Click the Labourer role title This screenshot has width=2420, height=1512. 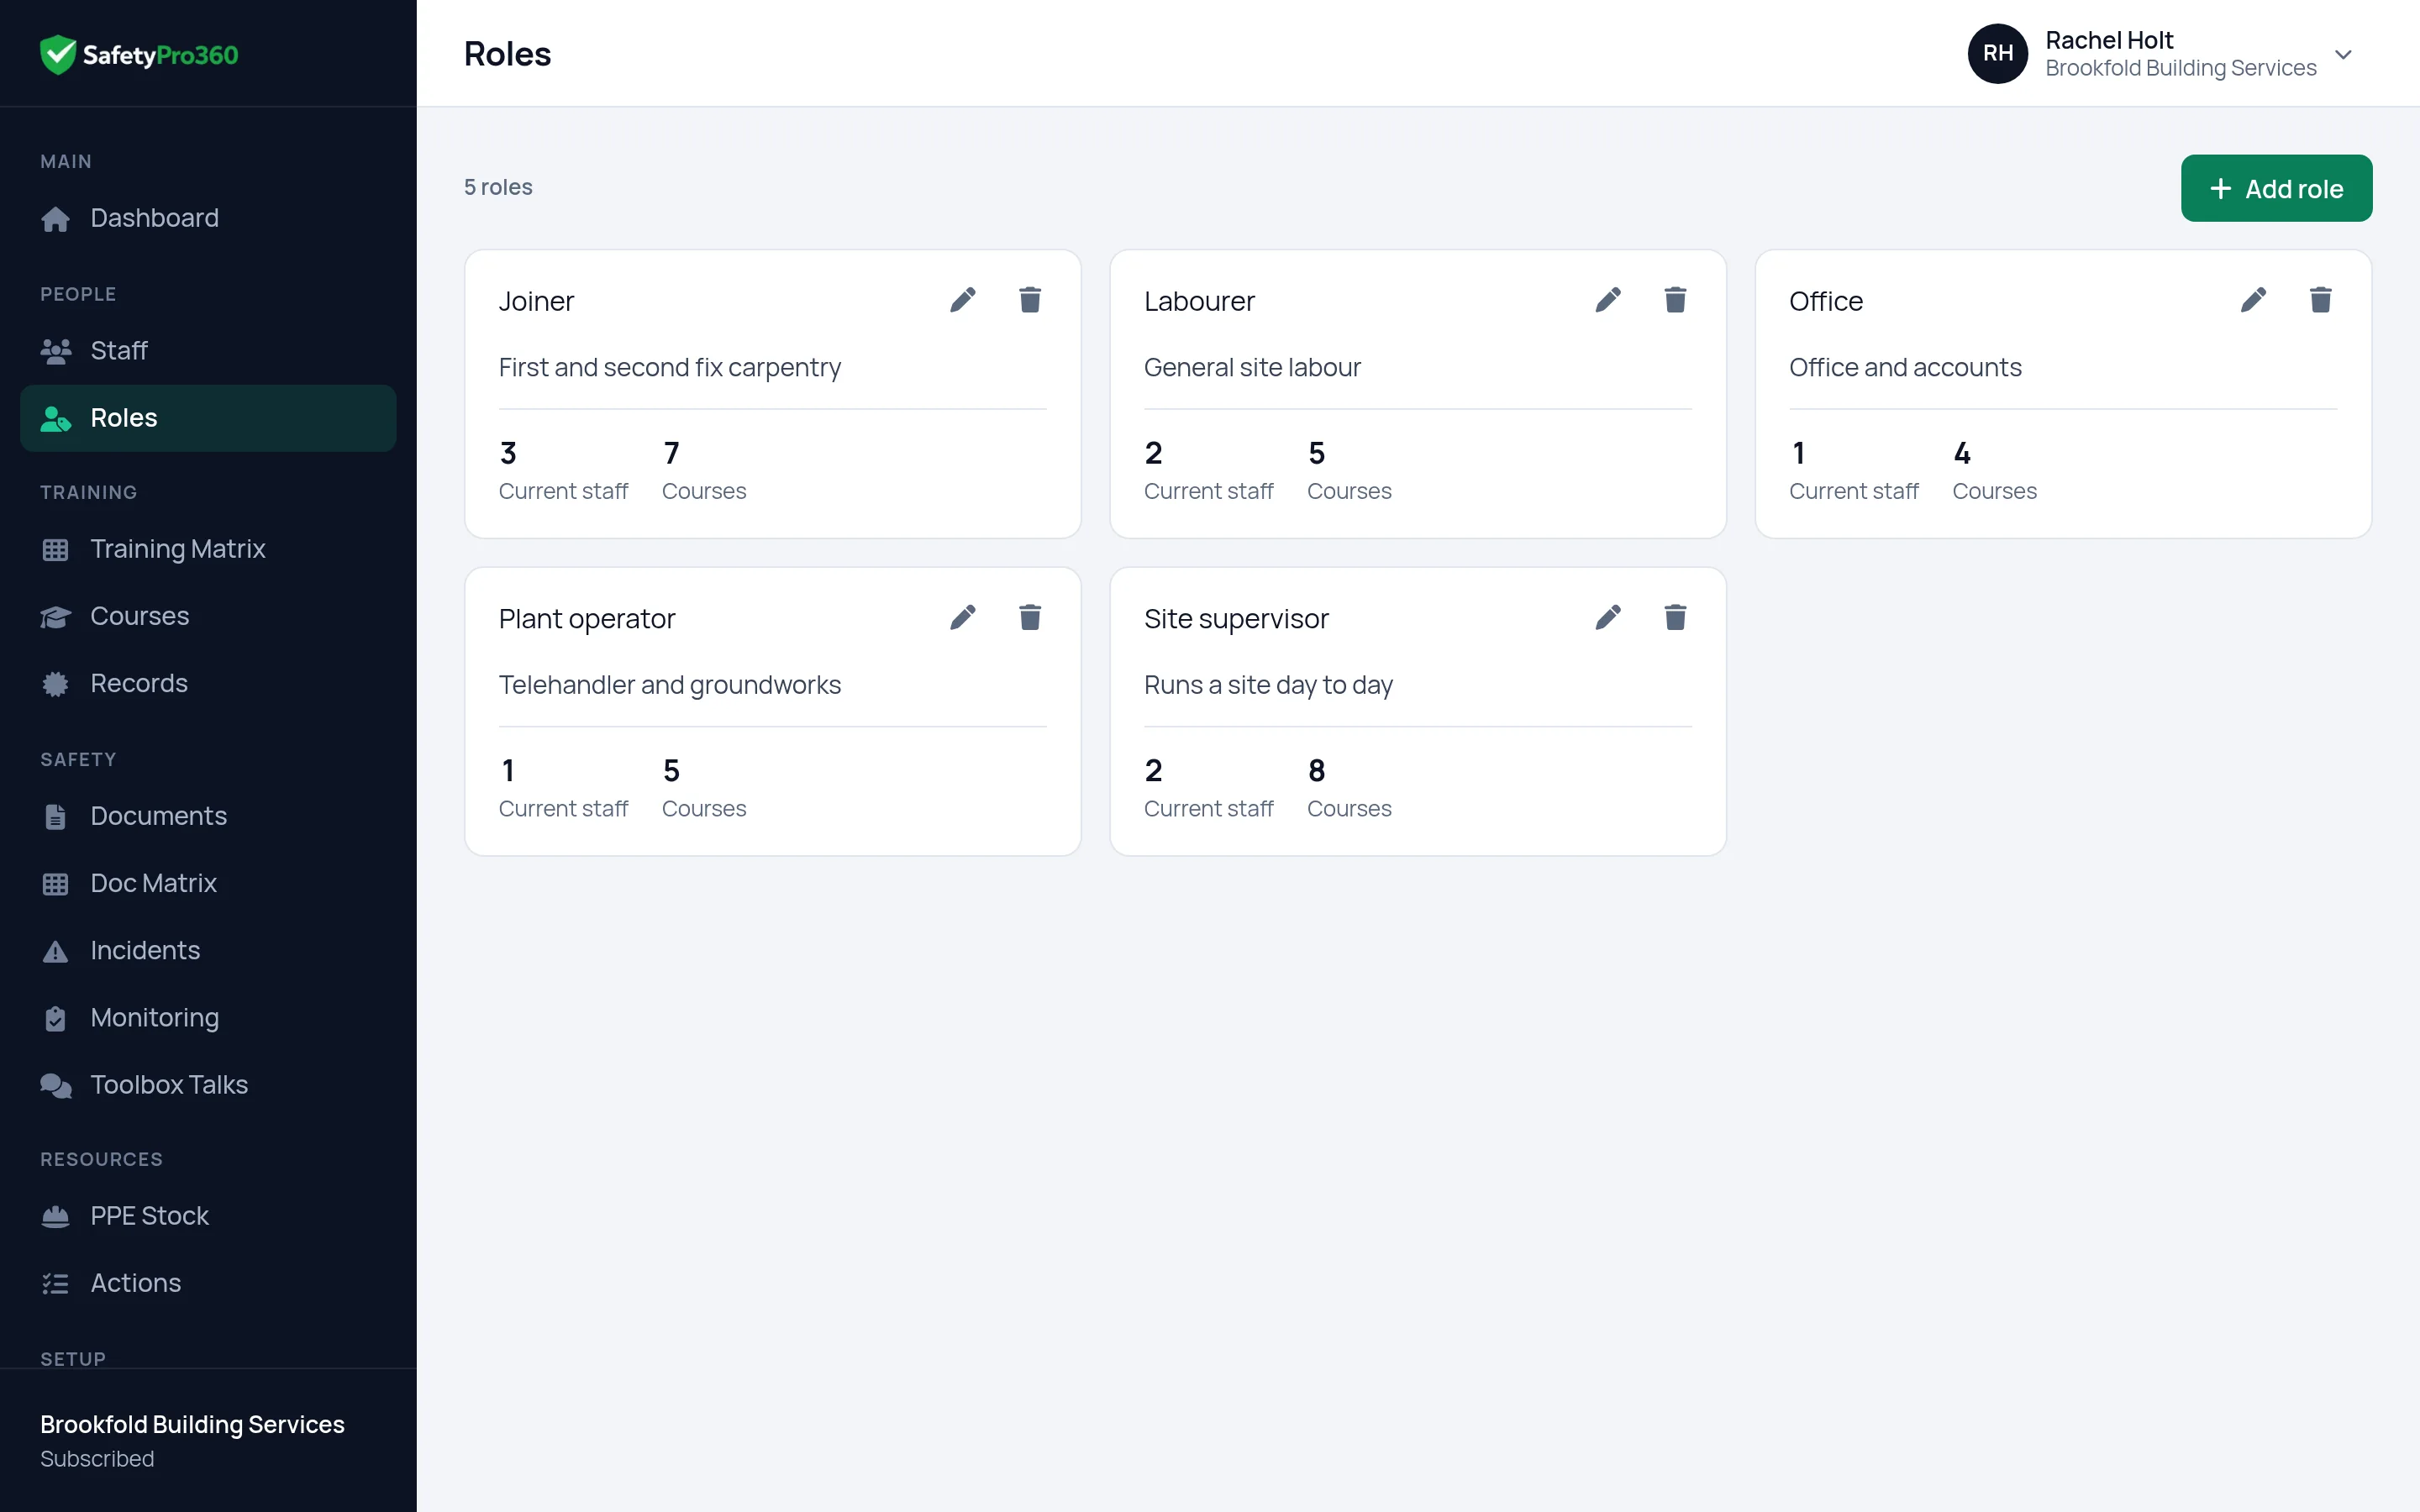(1199, 301)
